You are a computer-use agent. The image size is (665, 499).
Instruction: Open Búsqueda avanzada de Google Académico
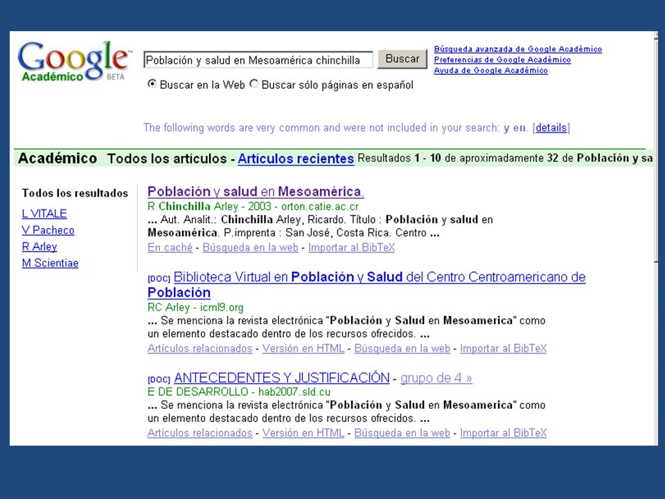click(x=518, y=49)
